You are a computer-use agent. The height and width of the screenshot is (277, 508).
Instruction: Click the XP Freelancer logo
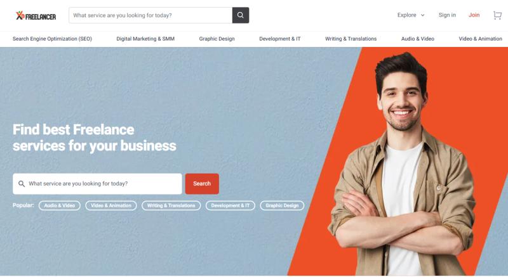(x=36, y=15)
